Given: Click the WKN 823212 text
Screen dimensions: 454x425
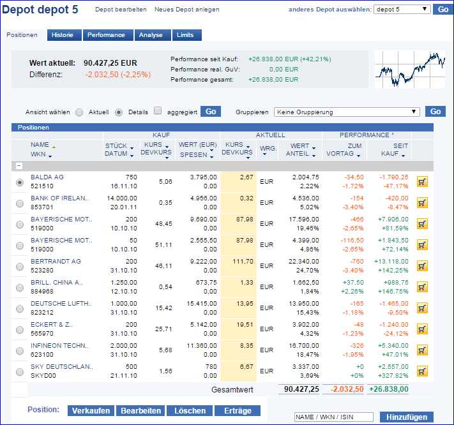Looking at the screenshot, I should click(42, 313).
